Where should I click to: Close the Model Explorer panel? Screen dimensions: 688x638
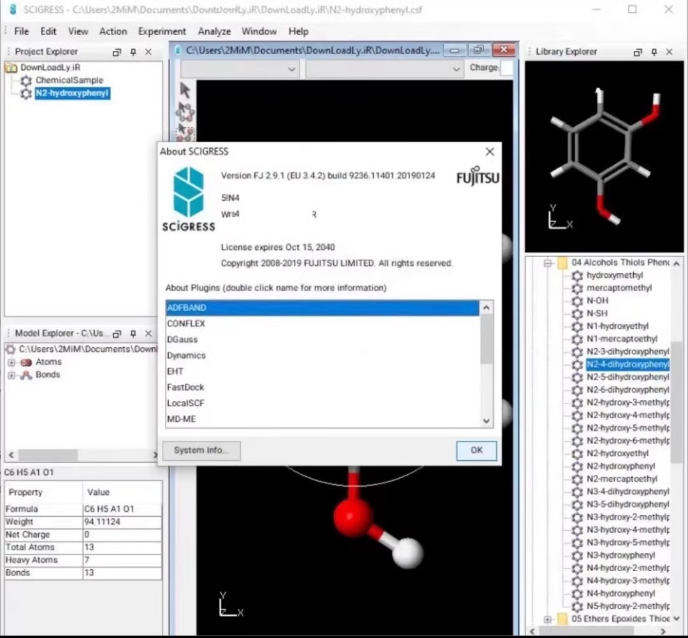click(148, 334)
